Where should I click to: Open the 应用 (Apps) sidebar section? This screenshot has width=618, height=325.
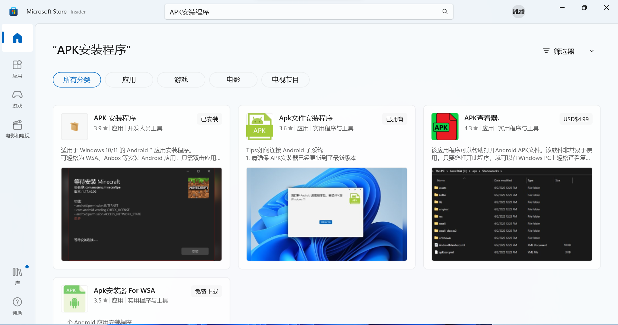click(x=17, y=69)
